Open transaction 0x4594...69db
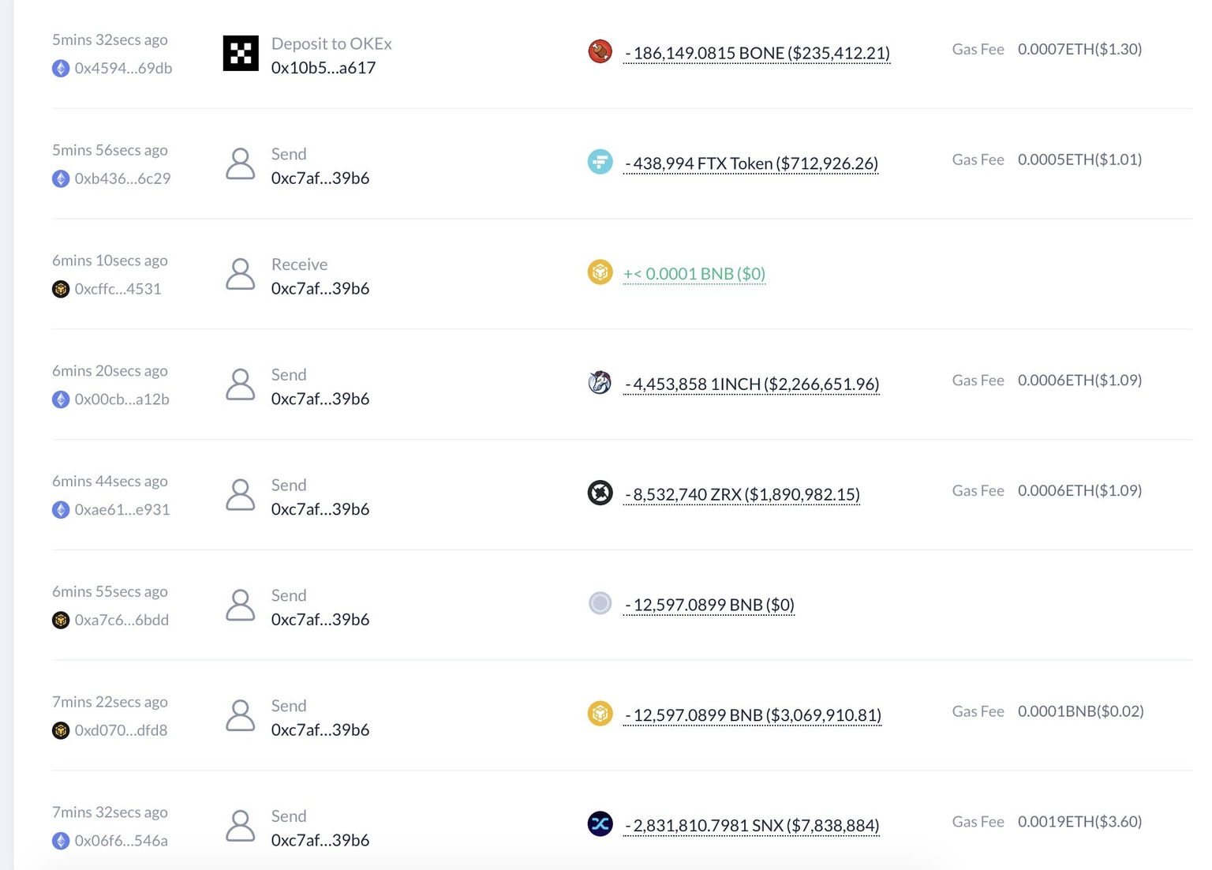Viewport: 1212px width, 870px height. tap(122, 68)
